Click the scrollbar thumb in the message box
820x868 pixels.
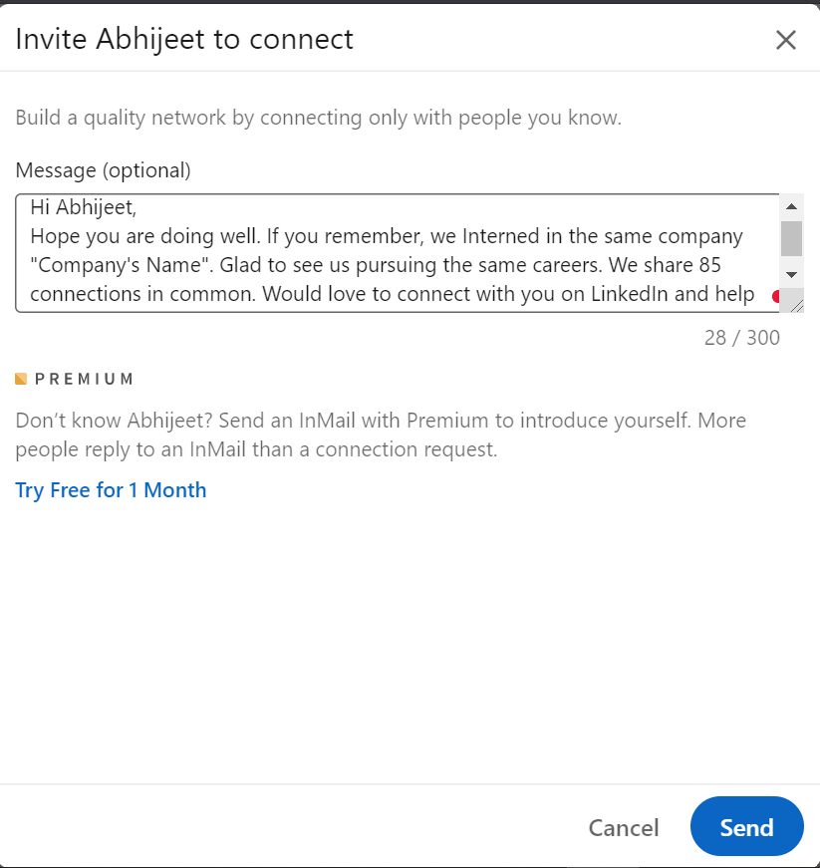click(x=791, y=237)
